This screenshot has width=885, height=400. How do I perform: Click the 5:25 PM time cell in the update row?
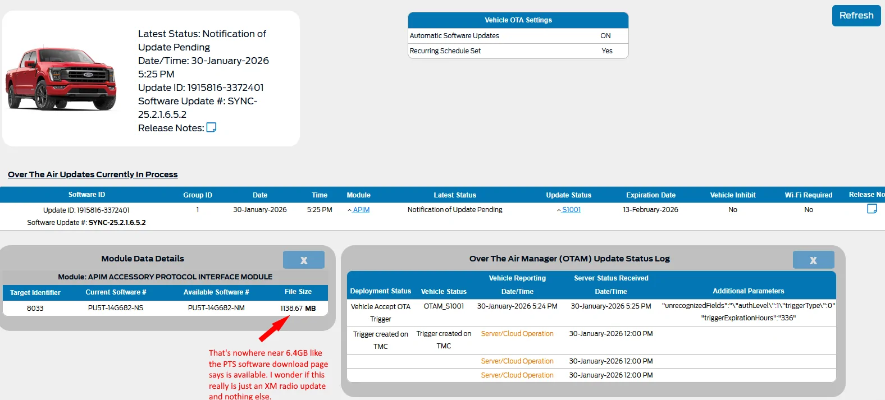(x=320, y=210)
